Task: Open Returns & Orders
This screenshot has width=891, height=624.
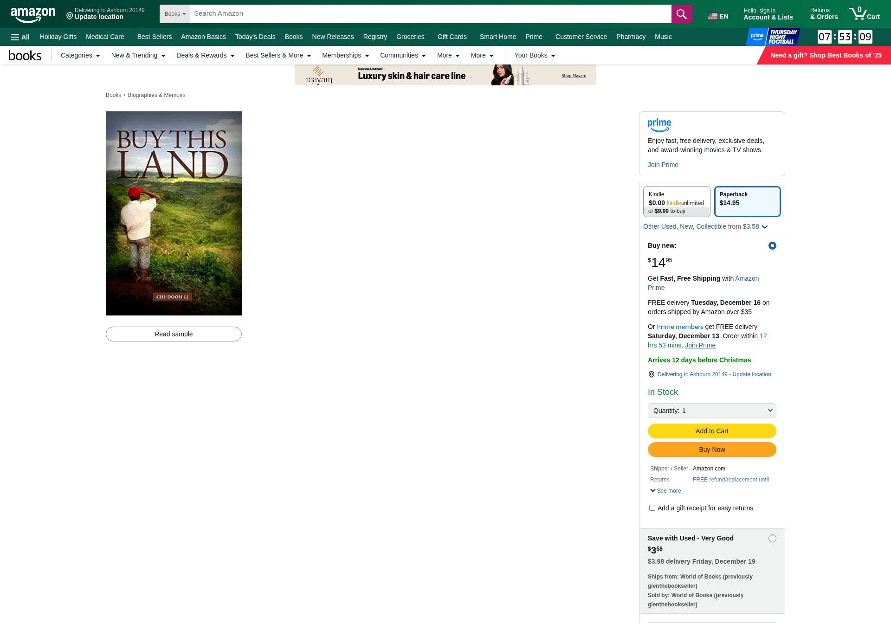Action: [x=824, y=14]
